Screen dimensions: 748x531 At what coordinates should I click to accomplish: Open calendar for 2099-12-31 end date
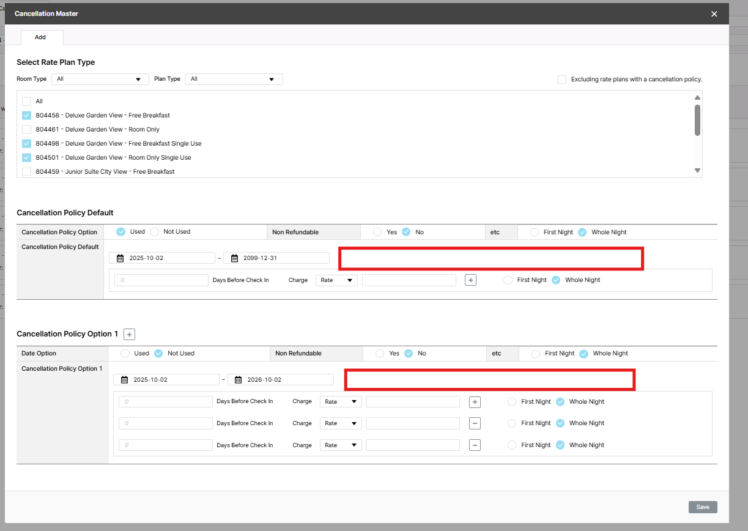click(x=235, y=258)
